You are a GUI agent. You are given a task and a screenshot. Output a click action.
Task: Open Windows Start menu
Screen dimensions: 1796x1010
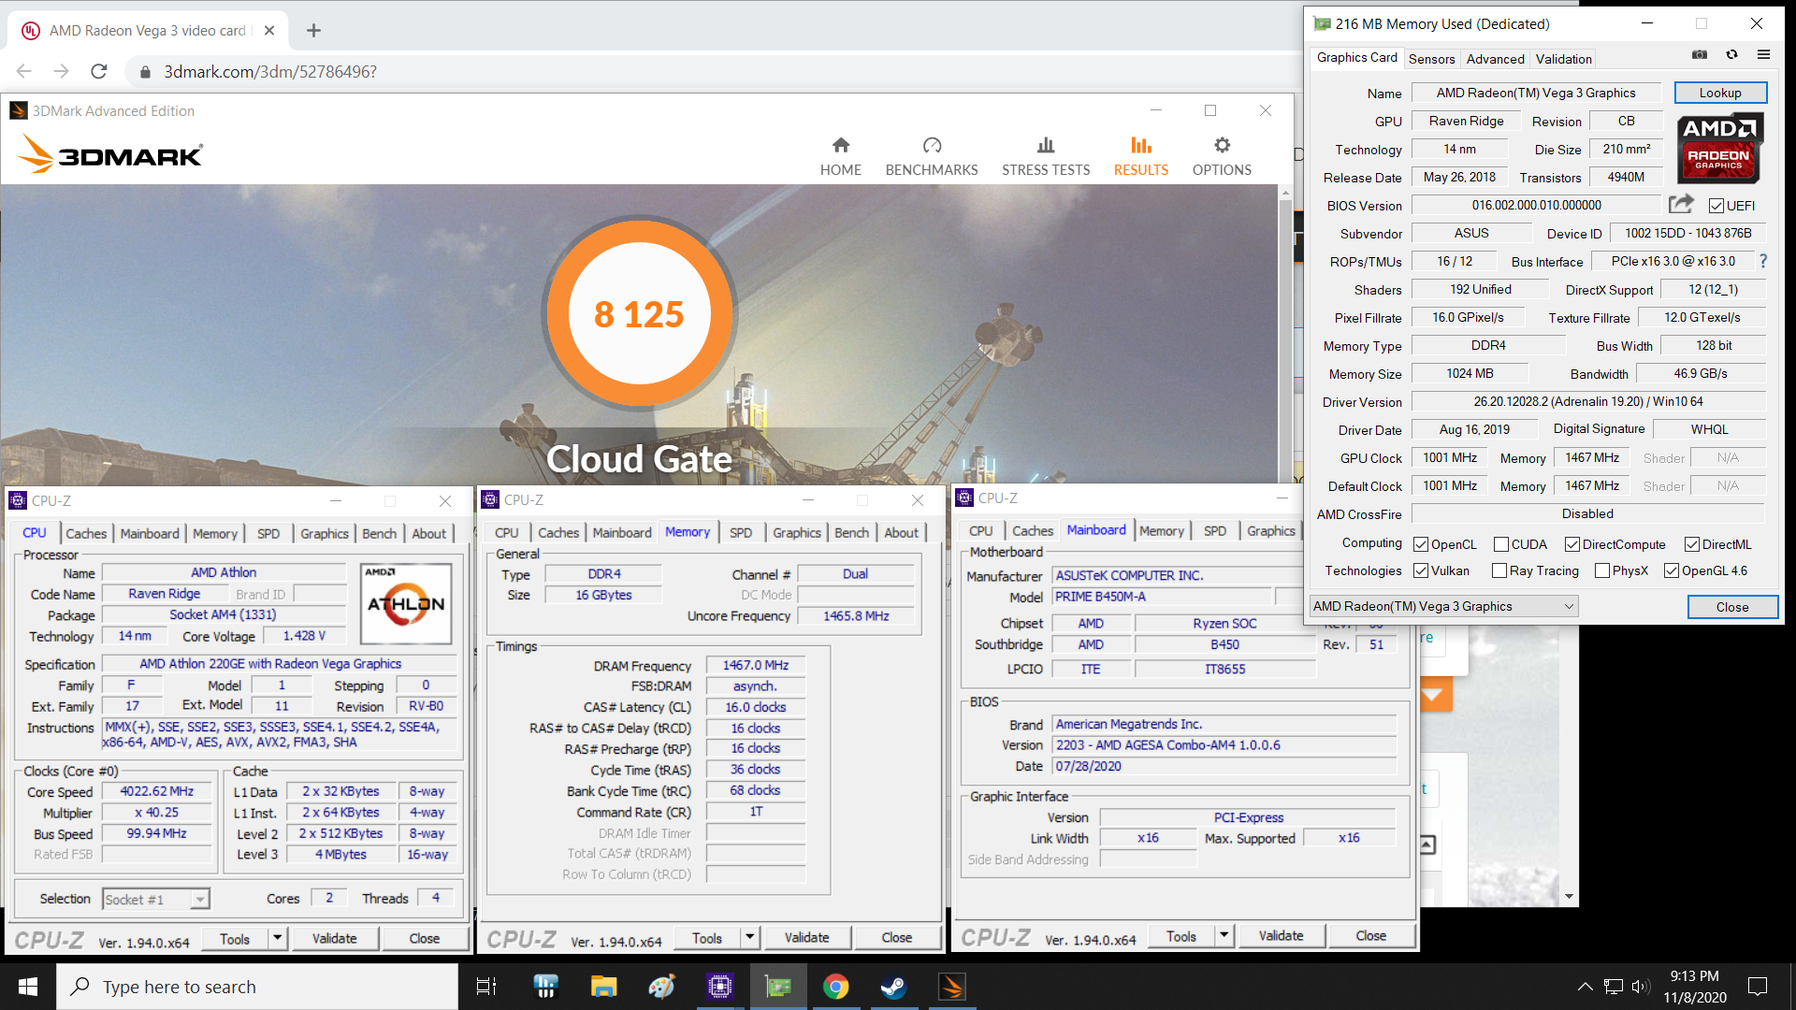point(28,987)
